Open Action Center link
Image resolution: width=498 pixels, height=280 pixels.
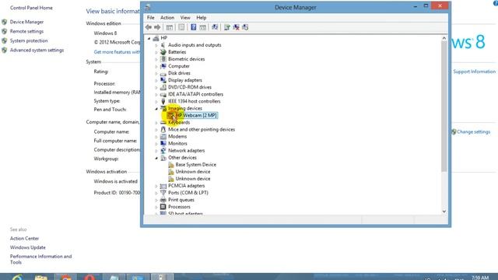coord(24,239)
